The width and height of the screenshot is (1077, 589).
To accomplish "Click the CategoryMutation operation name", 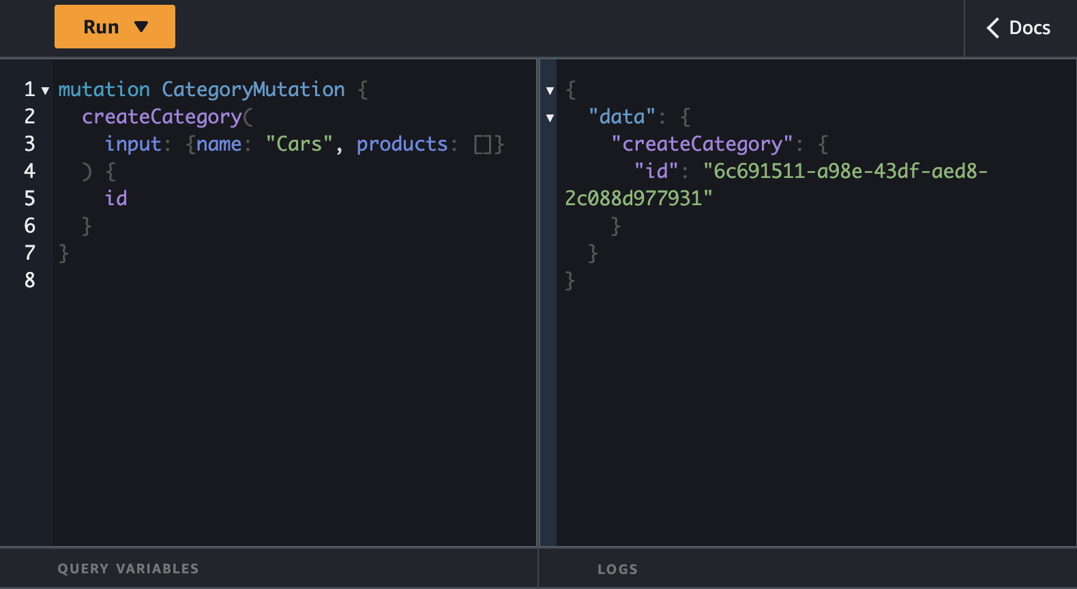I will pos(253,89).
